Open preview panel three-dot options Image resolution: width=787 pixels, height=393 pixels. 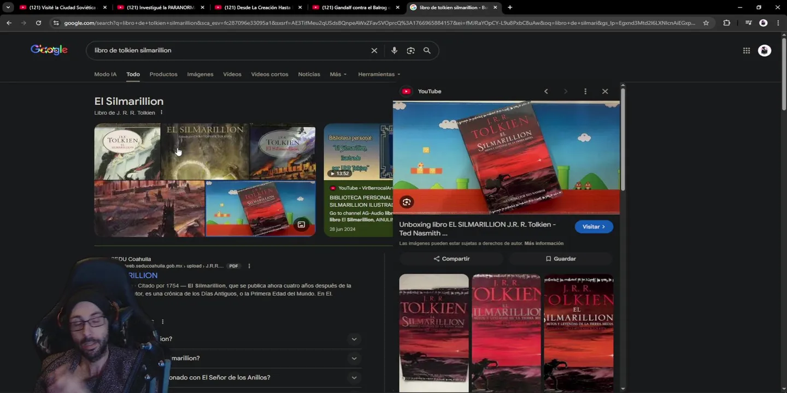pos(585,91)
